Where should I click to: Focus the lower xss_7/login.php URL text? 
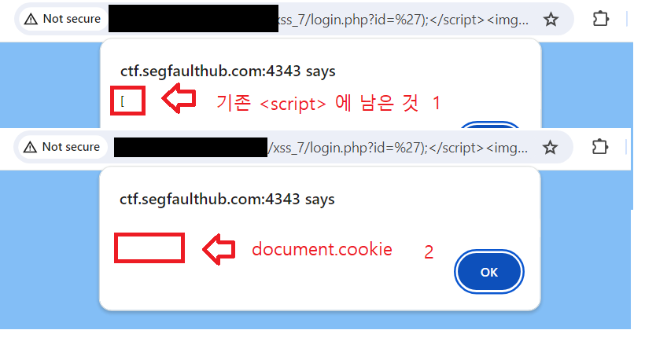click(x=398, y=148)
